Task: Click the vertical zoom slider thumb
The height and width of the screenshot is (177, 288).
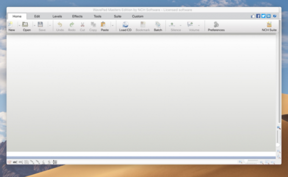Action: [x=278, y=145]
